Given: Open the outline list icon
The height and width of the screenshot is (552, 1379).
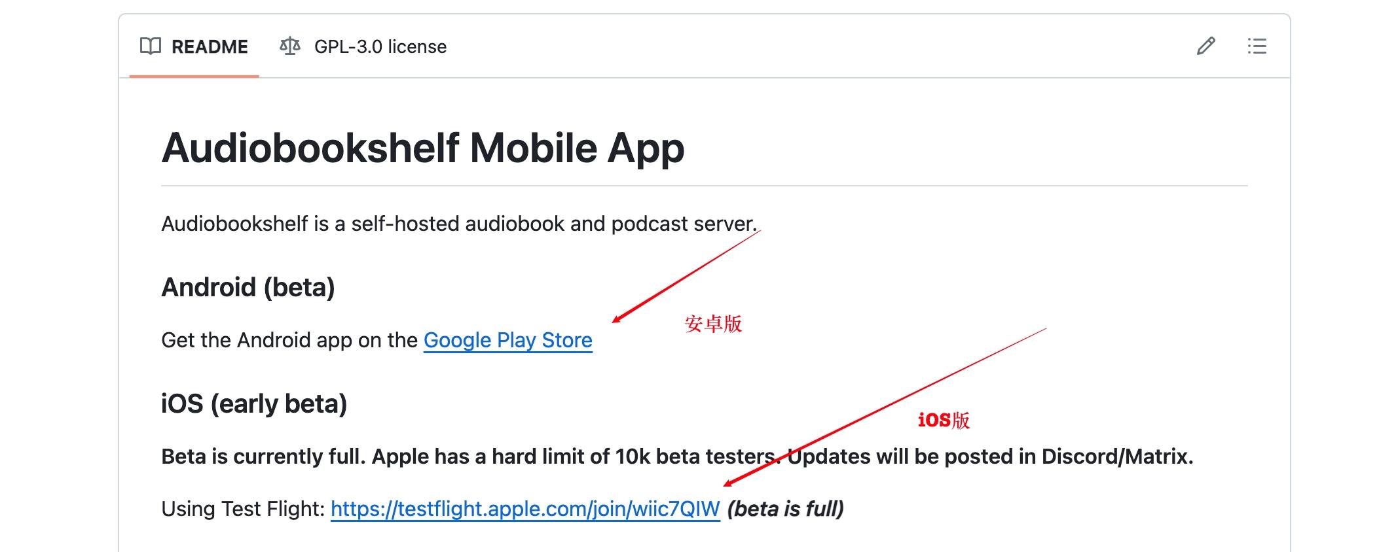Looking at the screenshot, I should (1257, 46).
